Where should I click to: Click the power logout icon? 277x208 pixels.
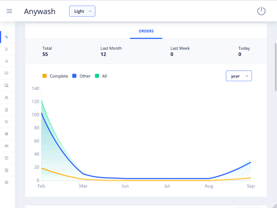point(261,11)
